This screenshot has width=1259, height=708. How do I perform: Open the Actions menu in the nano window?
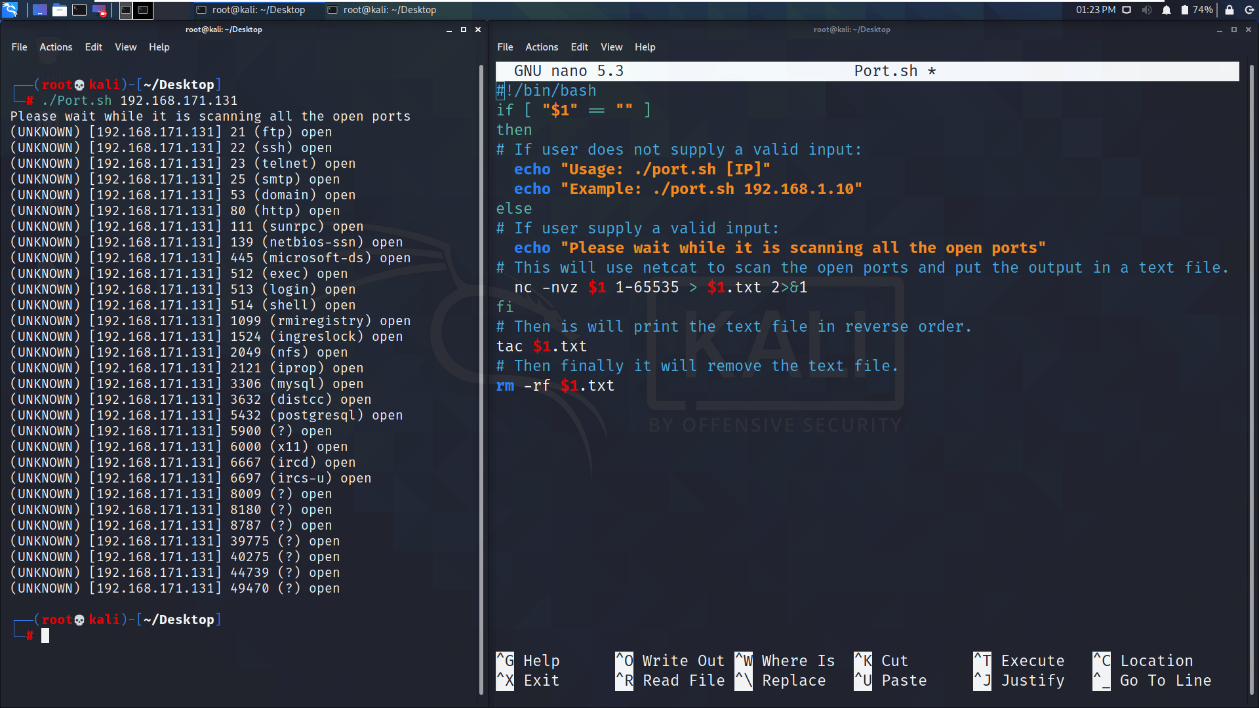tap(542, 47)
